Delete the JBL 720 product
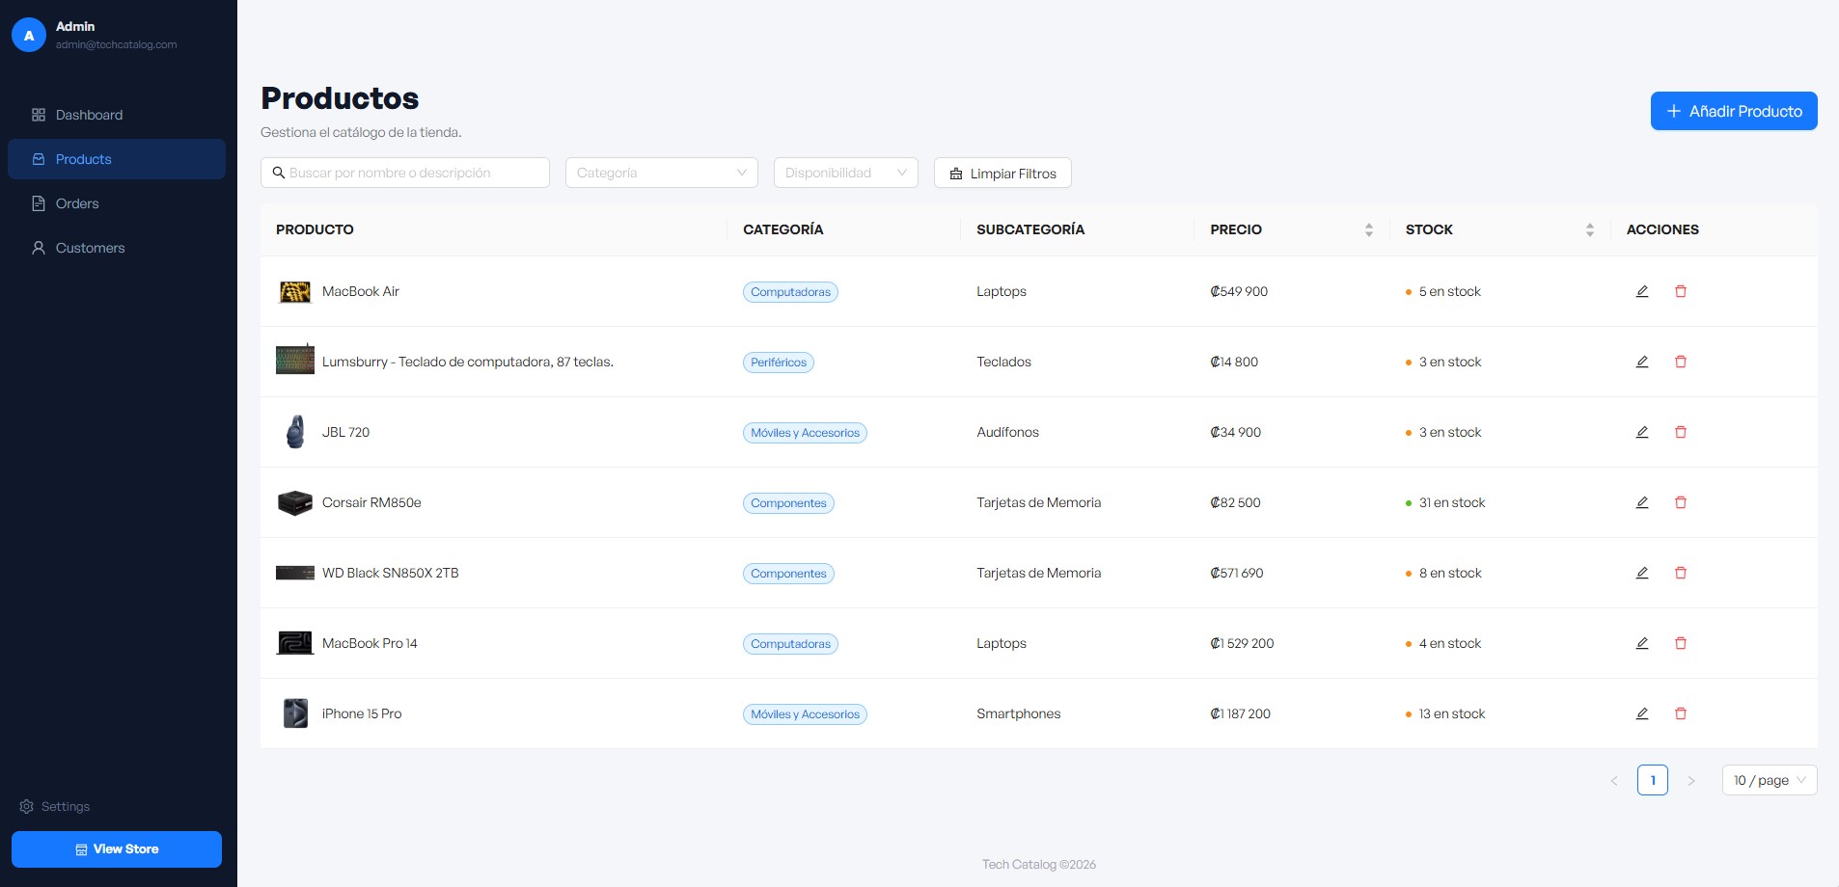This screenshot has width=1839, height=887. click(1680, 432)
